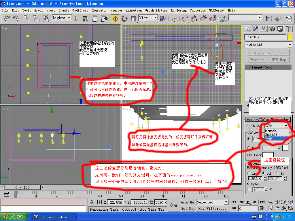
Task: Click the intensity 1263.0 spinner arrows
Action: tap(265, 178)
